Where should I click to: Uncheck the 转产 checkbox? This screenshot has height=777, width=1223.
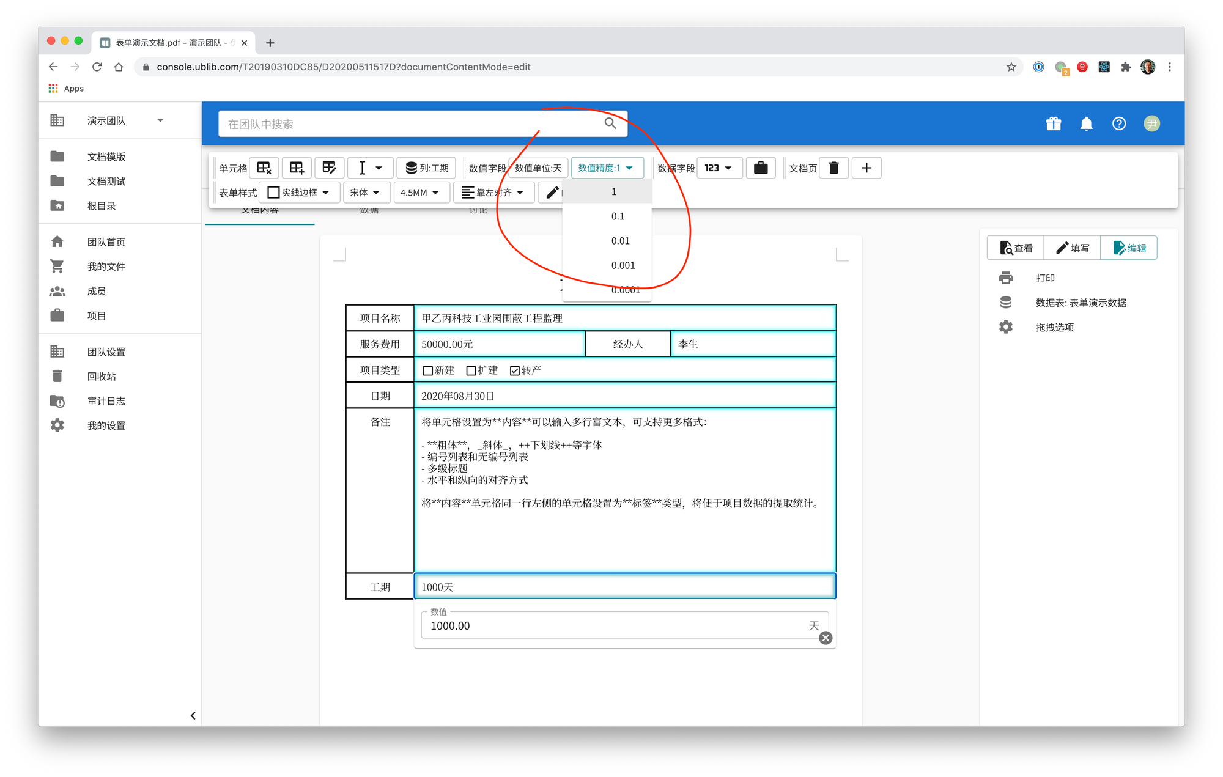coord(515,370)
